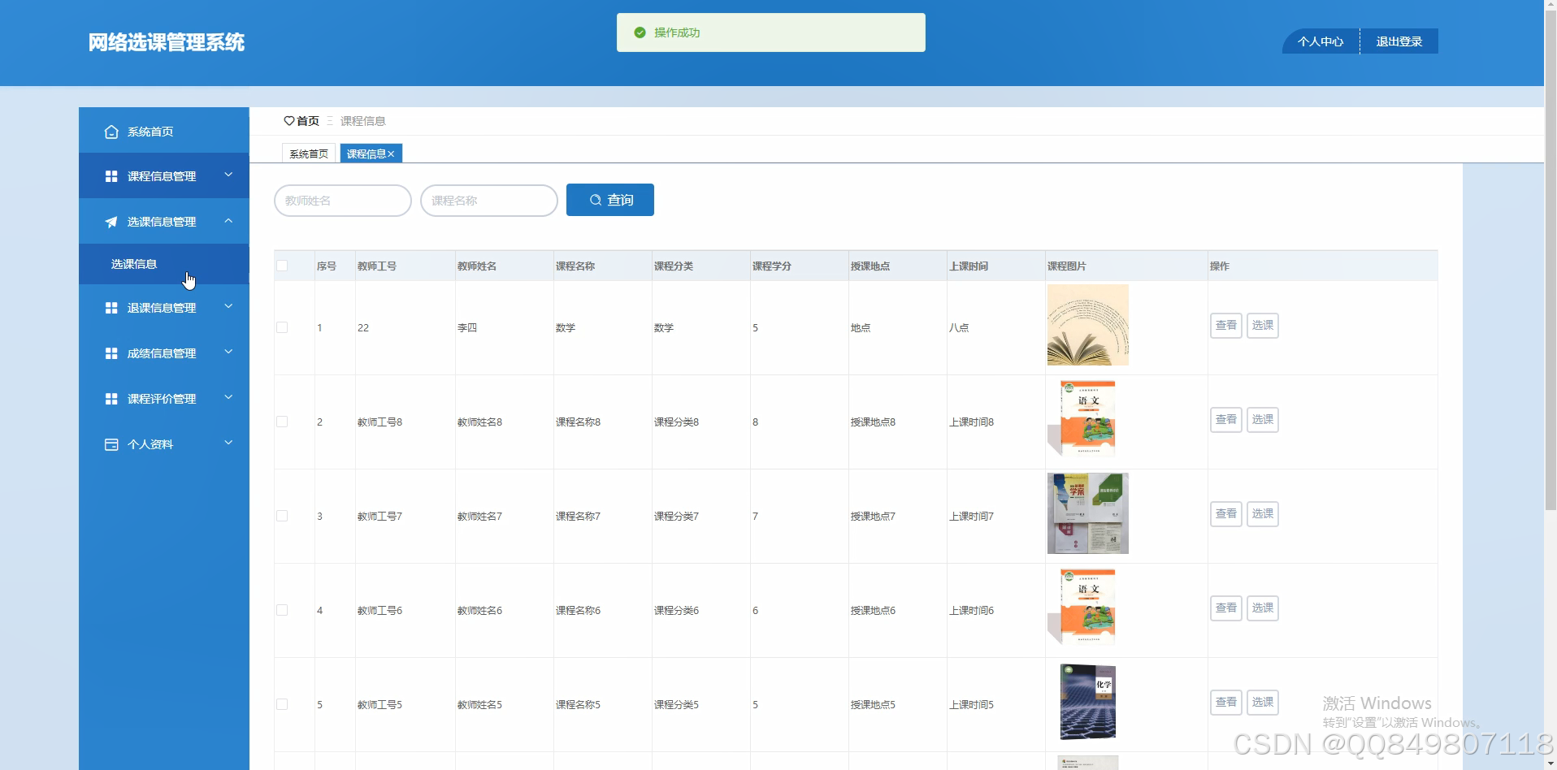Screen dimensions: 1557x770
Task: Open the 化学 textbook image in row 5
Action: (x=1088, y=702)
